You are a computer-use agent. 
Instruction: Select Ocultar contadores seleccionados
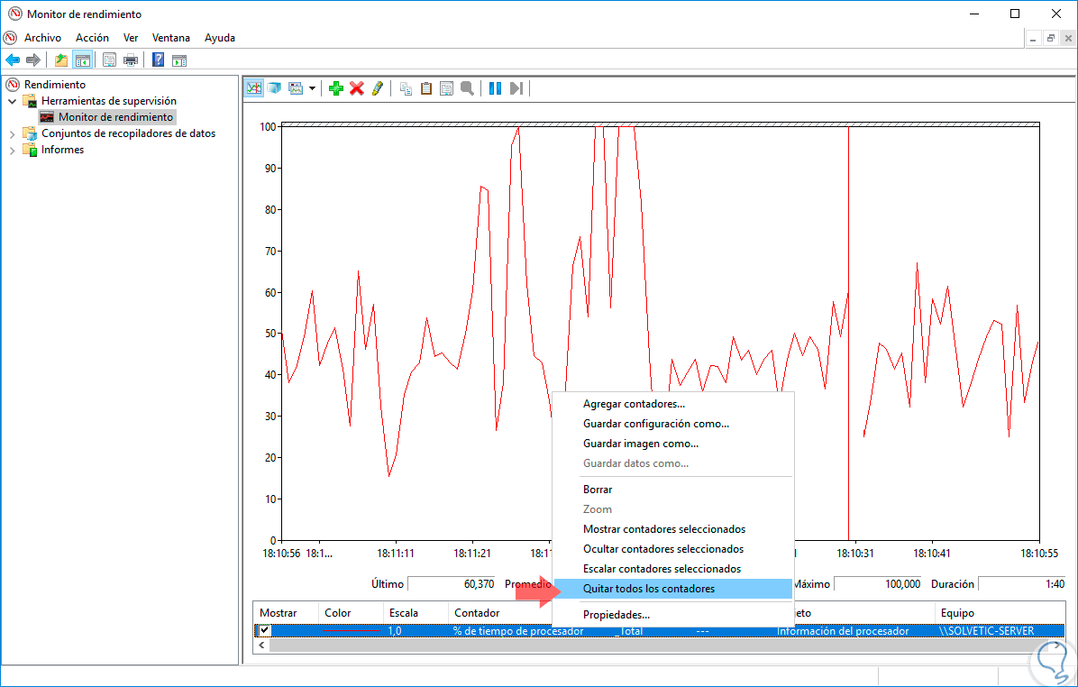pyautogui.click(x=673, y=549)
